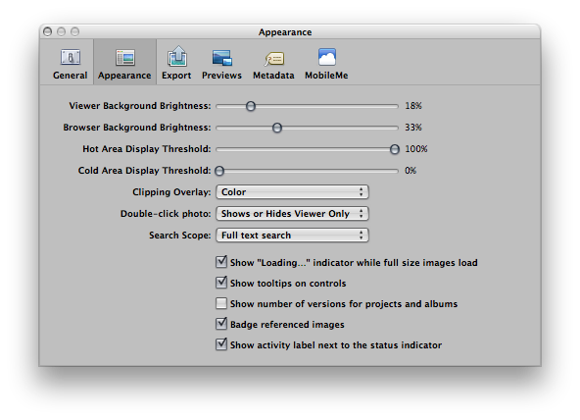580x420 pixels.
Task: Open the Export preferences icon
Action: click(176, 56)
